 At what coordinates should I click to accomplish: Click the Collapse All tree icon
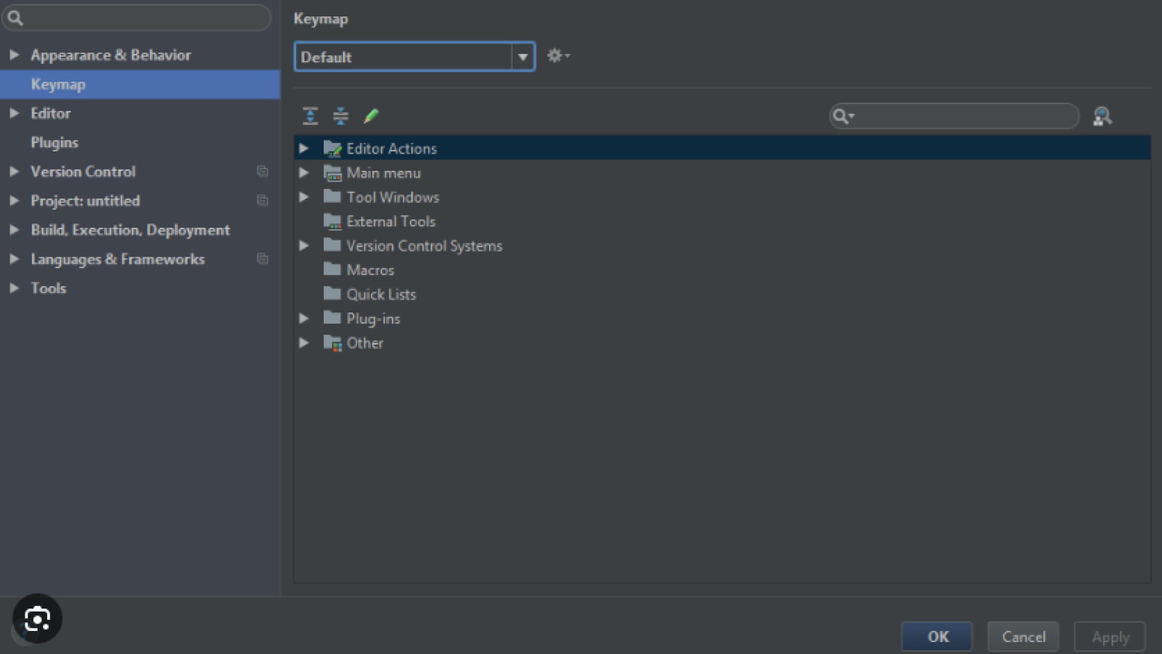(341, 116)
